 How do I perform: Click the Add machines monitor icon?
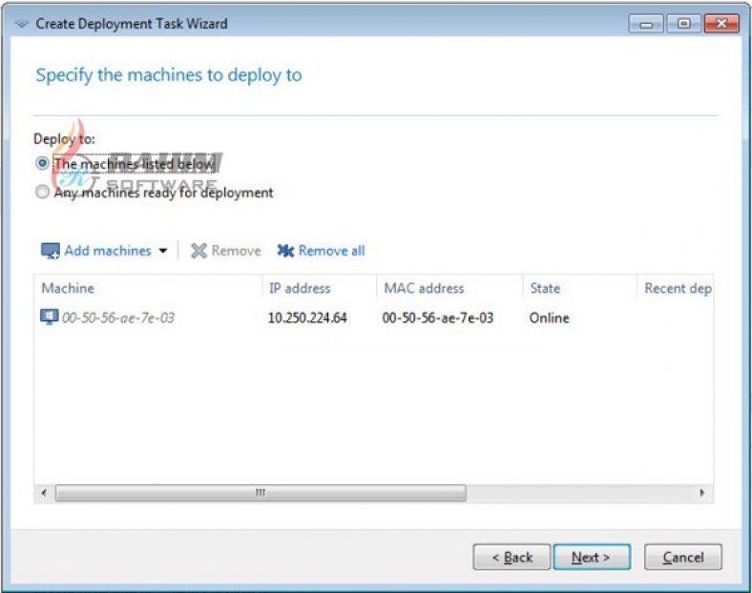point(51,251)
